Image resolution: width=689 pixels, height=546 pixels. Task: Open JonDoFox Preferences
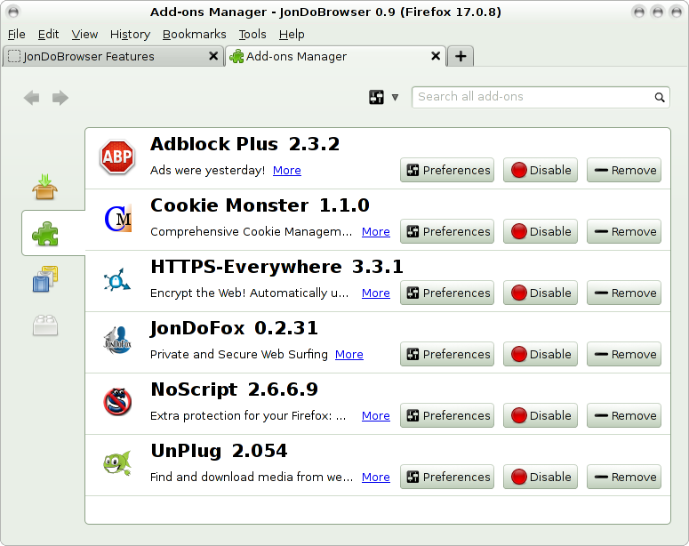click(447, 354)
